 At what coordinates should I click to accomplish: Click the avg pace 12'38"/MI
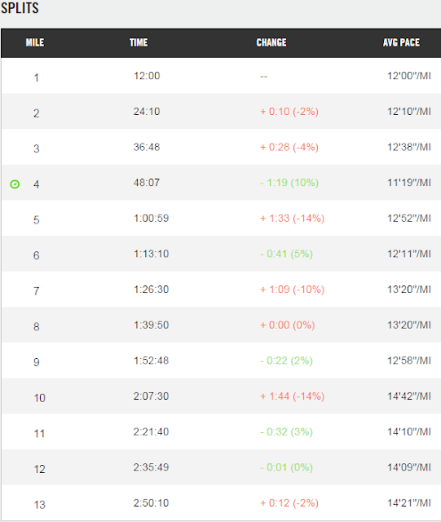pos(409,147)
